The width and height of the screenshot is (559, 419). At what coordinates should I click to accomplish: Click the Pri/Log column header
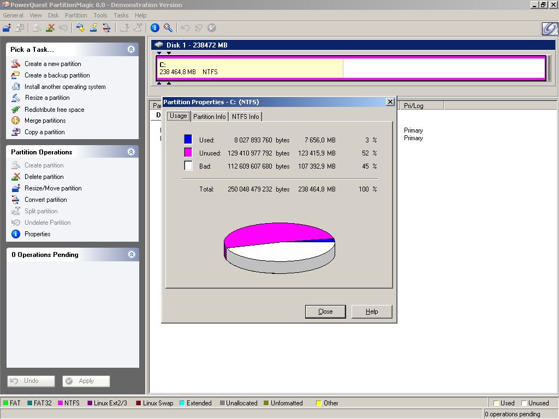point(422,105)
